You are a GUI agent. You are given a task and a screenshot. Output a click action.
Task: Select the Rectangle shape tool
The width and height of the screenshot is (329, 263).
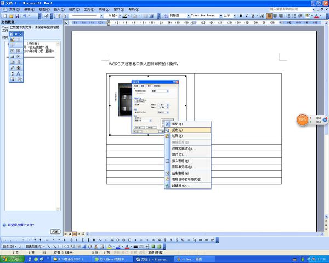61,247
